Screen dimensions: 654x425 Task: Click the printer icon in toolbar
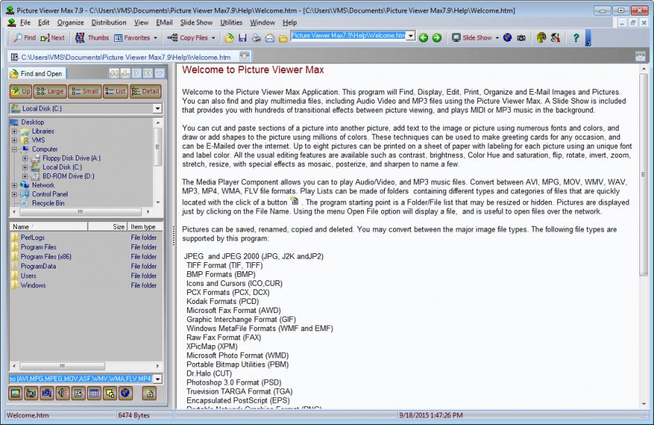tap(256, 38)
